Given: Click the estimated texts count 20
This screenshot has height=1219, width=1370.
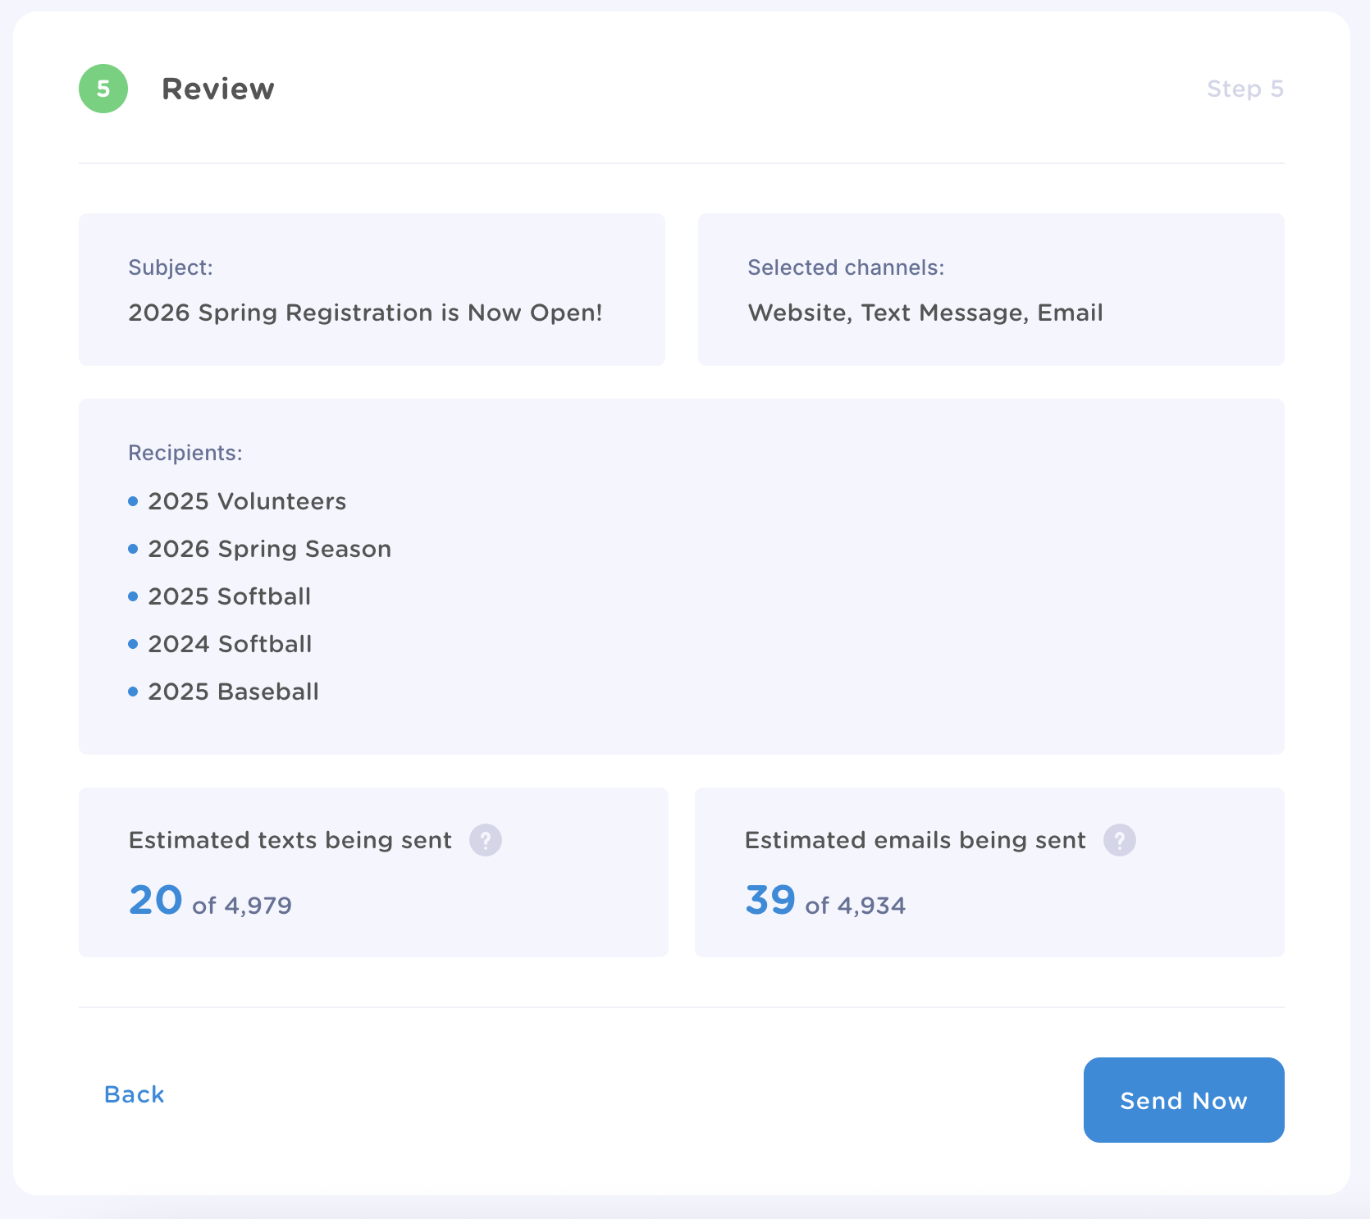Looking at the screenshot, I should tap(156, 900).
